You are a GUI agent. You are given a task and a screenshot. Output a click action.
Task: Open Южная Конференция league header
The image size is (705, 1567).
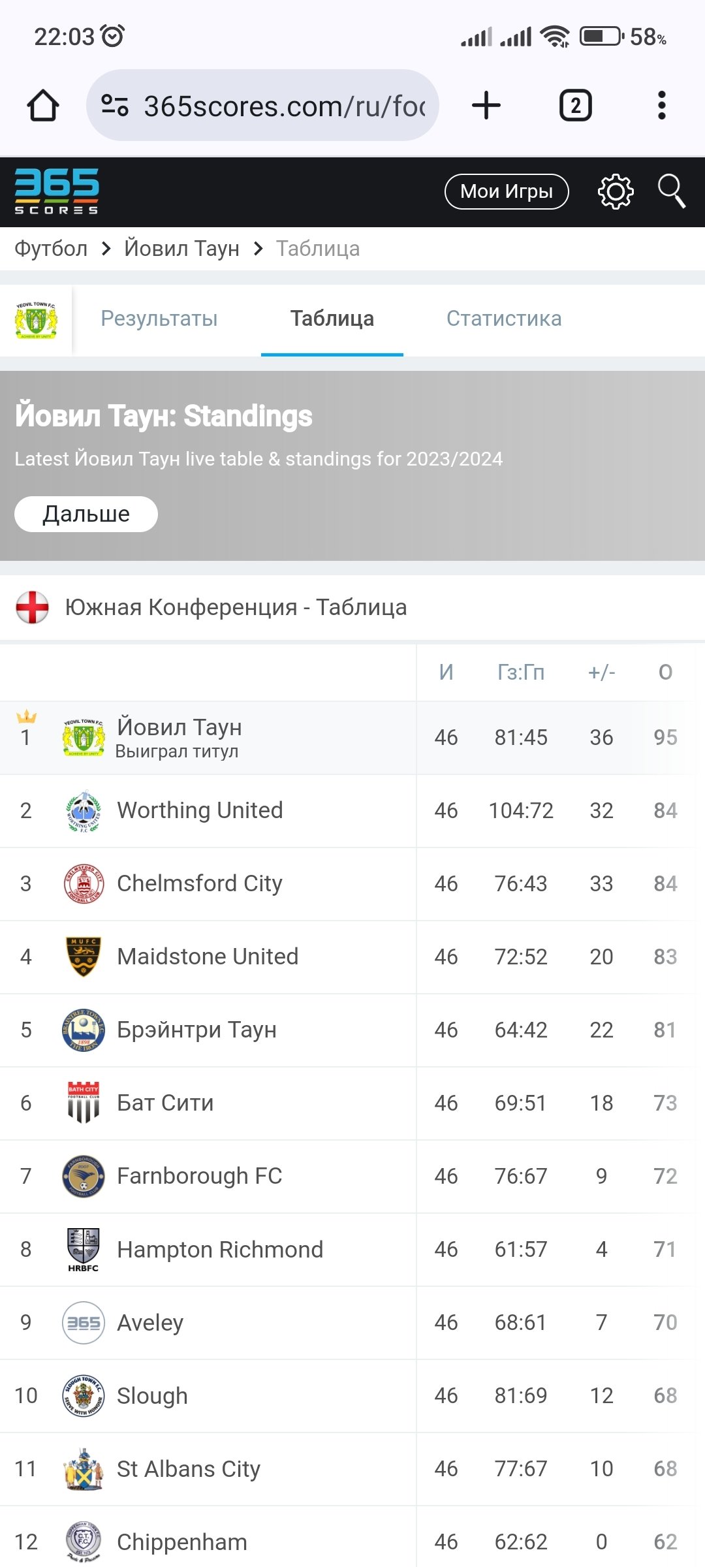pyautogui.click(x=236, y=607)
